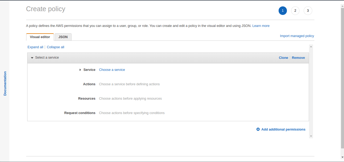
Task: Switch to the JSON tab
Action: (x=63, y=37)
